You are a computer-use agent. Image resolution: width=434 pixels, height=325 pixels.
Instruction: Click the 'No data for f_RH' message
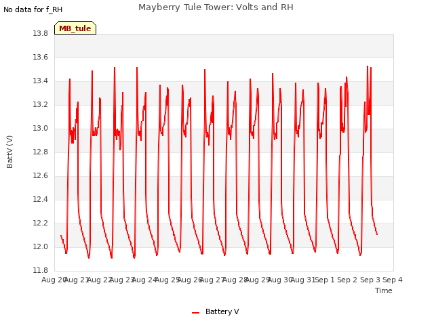point(33,9)
